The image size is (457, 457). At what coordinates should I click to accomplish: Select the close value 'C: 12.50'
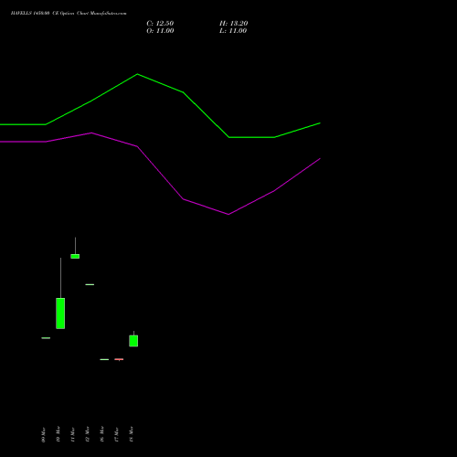(x=160, y=24)
